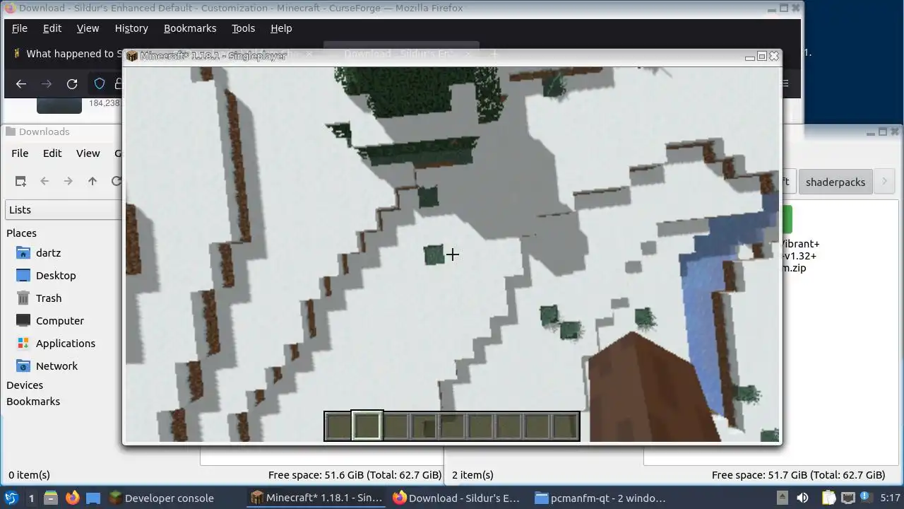904x509 pixels.
Task: Activate Minecraft 1.18.1 taskbar button
Action: pyautogui.click(x=316, y=498)
